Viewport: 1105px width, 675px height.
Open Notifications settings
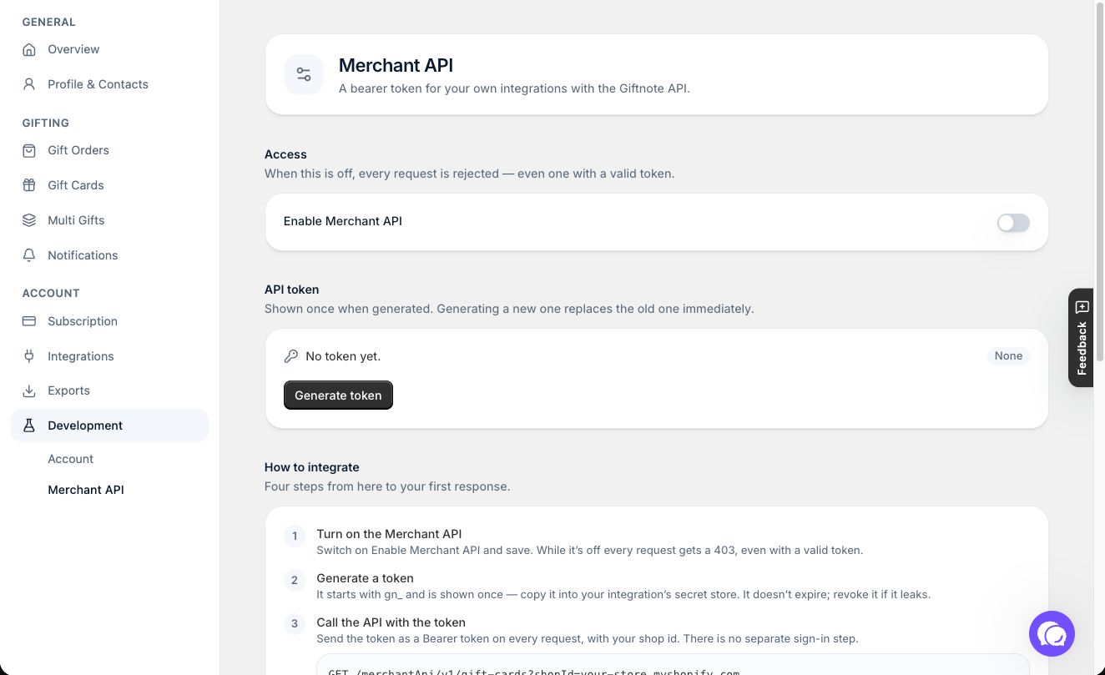pos(109,255)
